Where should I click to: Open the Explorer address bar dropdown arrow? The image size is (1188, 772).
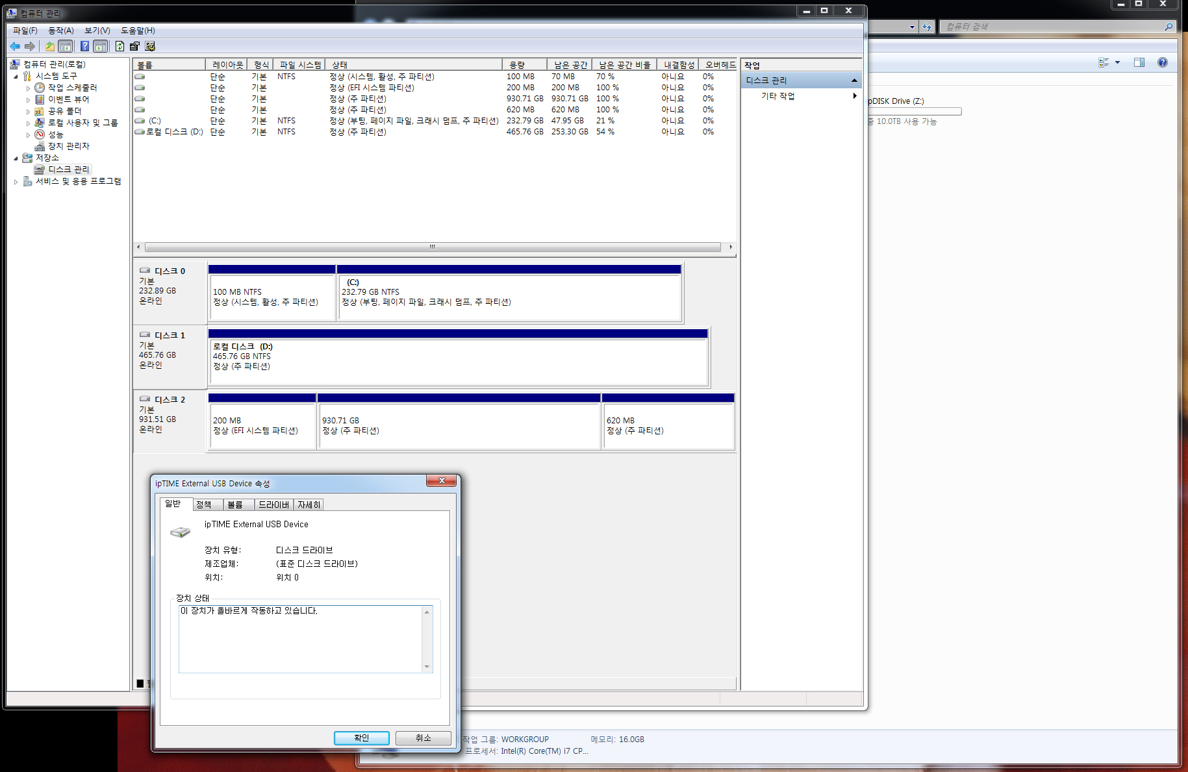point(912,27)
